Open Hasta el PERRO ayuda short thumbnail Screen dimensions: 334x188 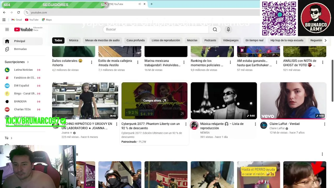tap(258, 175)
